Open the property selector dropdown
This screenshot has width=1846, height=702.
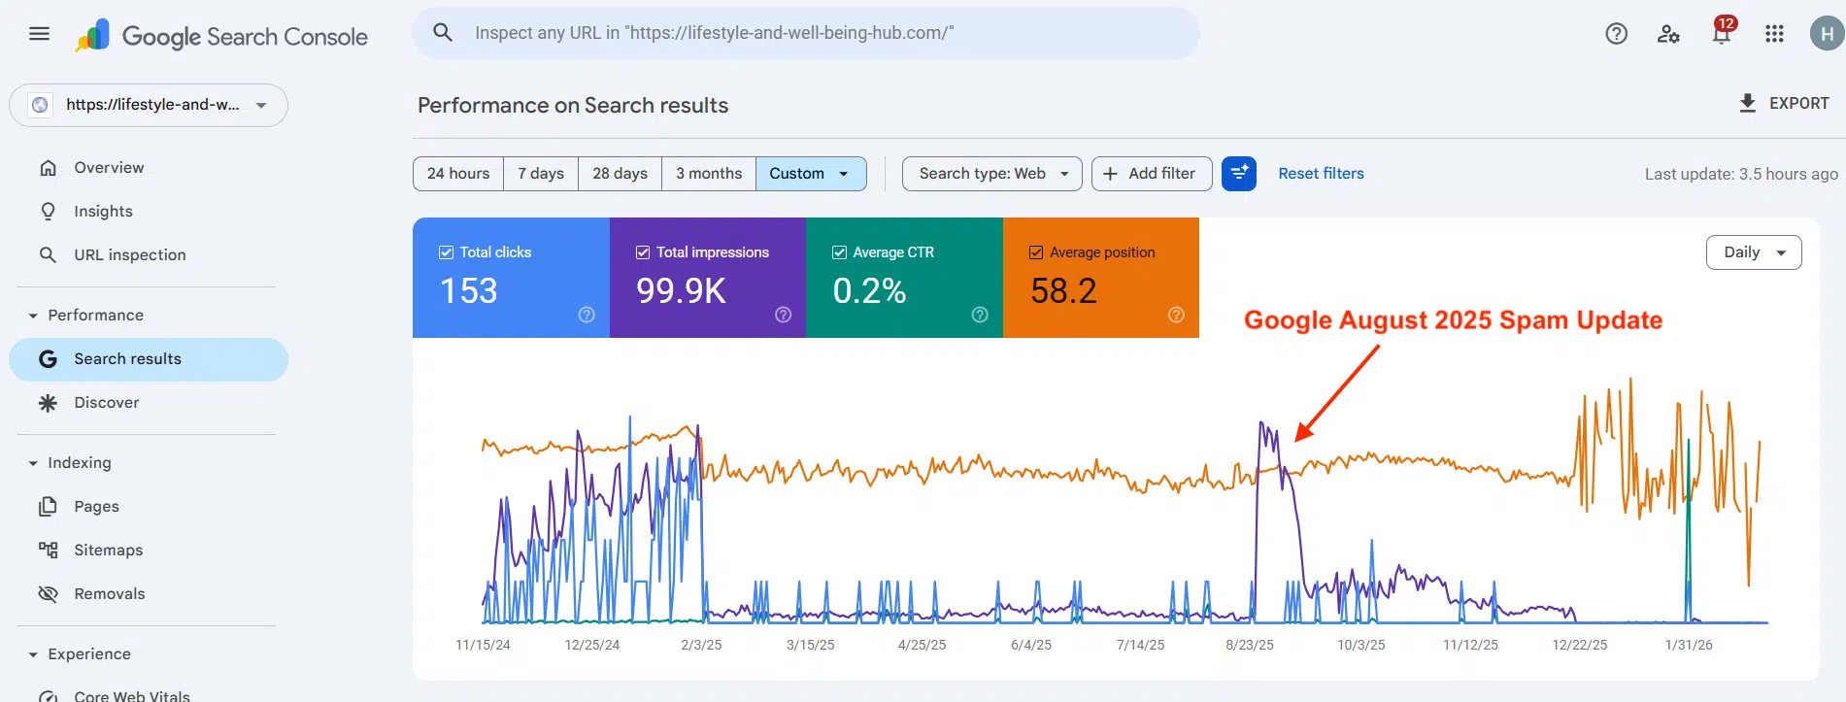click(x=149, y=105)
